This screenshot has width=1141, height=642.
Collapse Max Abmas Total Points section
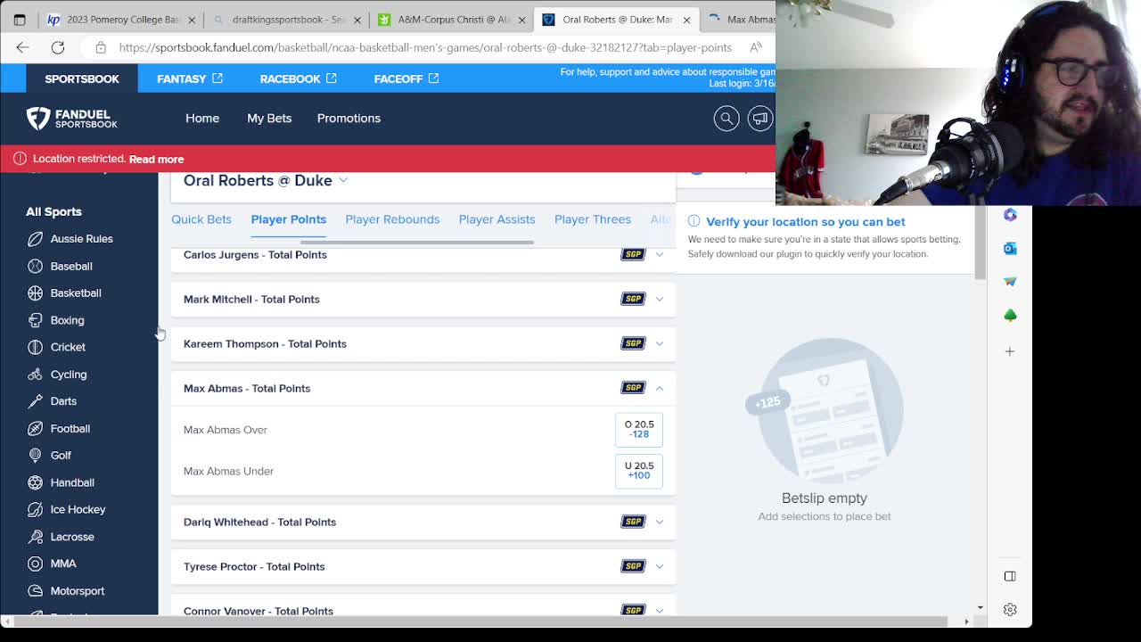pyautogui.click(x=660, y=388)
